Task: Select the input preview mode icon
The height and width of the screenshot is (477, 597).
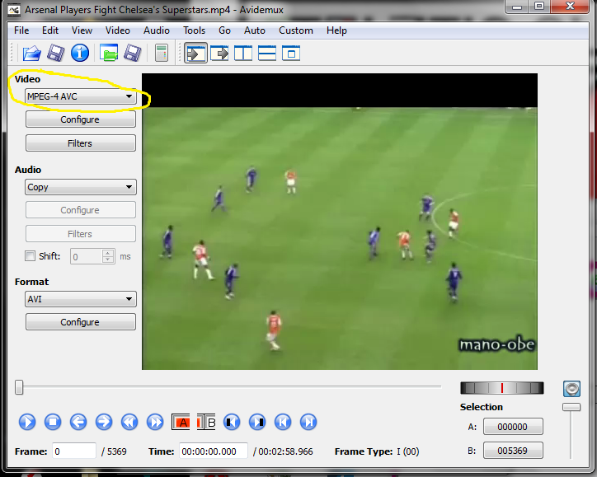Action: coord(195,53)
